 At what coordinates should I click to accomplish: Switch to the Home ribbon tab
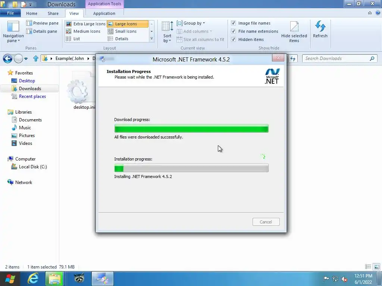[32, 13]
